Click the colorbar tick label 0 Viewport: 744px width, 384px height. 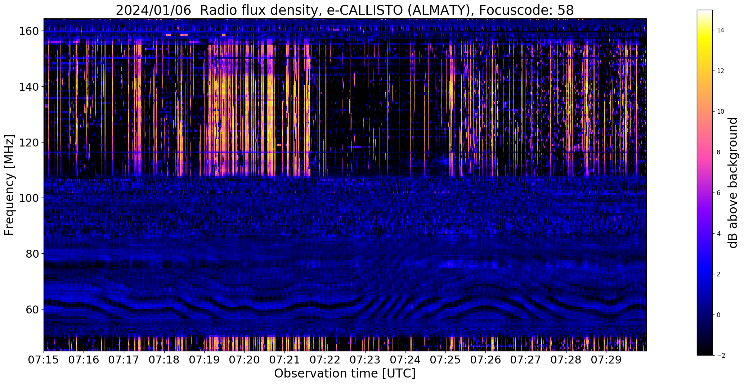(719, 315)
